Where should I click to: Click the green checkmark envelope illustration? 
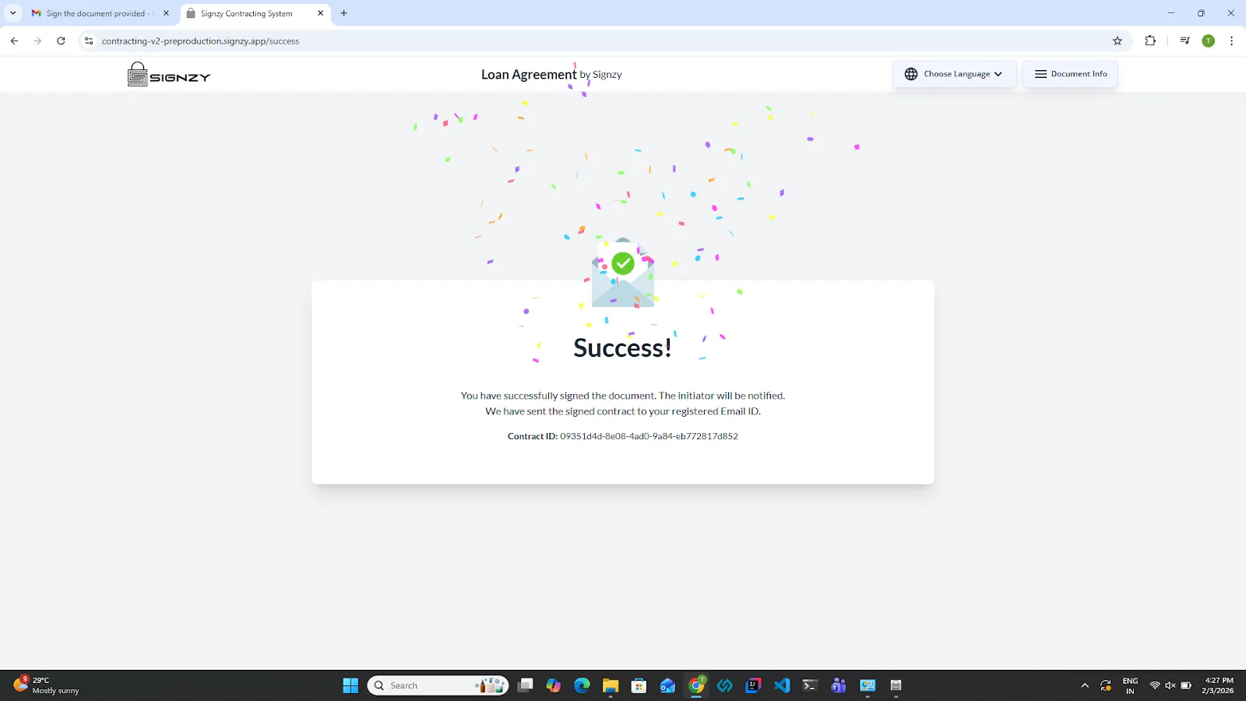(x=622, y=273)
